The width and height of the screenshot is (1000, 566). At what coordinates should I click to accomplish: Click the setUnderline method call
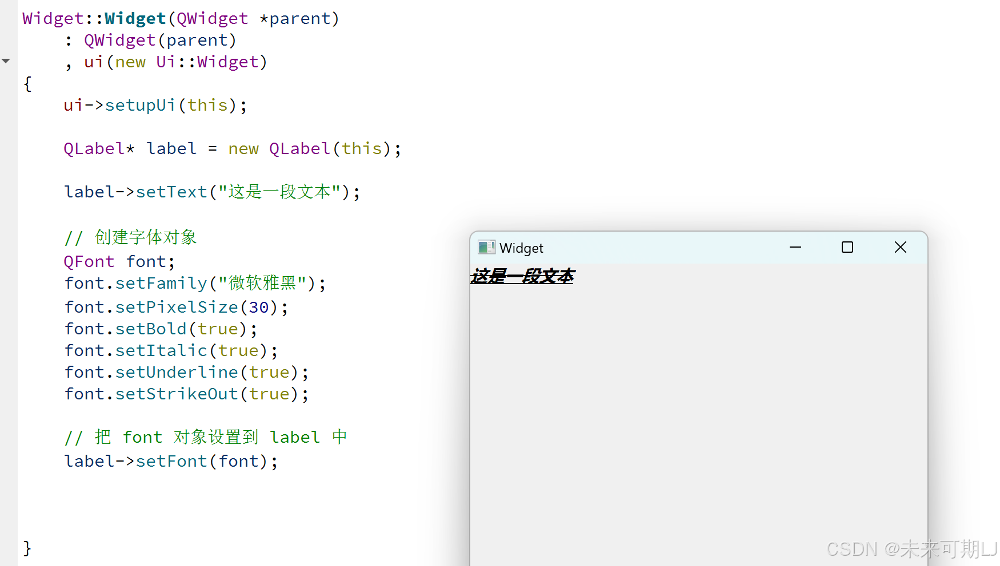pos(177,372)
